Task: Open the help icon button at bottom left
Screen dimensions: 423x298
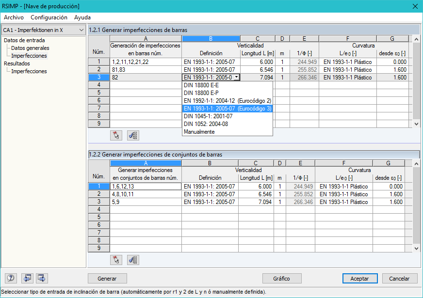Action: point(11,278)
